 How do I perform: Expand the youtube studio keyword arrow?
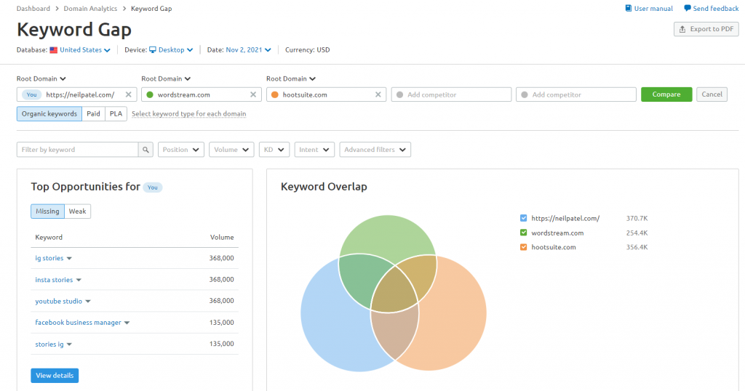(x=88, y=302)
